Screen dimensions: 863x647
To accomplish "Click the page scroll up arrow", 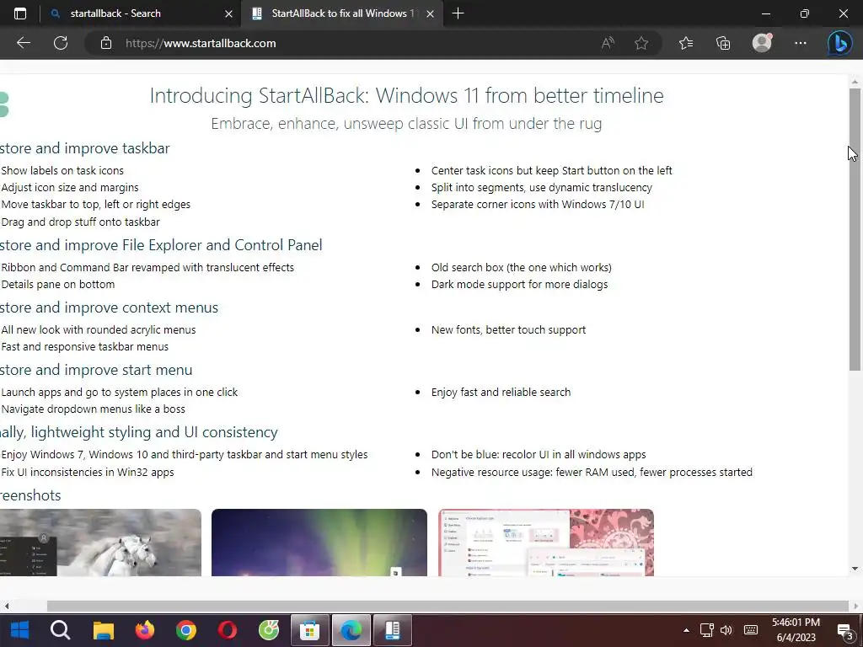I will (855, 82).
